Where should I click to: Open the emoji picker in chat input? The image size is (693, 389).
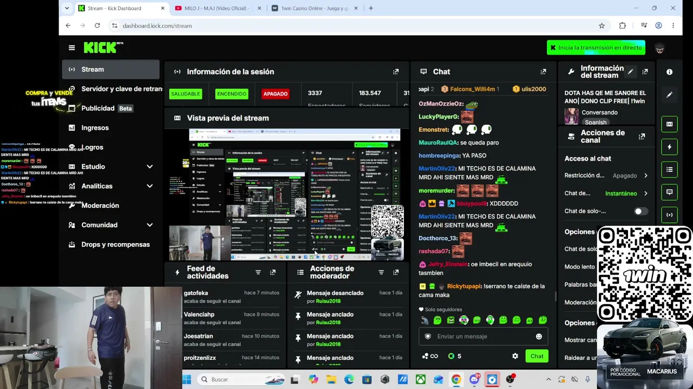coord(539,337)
